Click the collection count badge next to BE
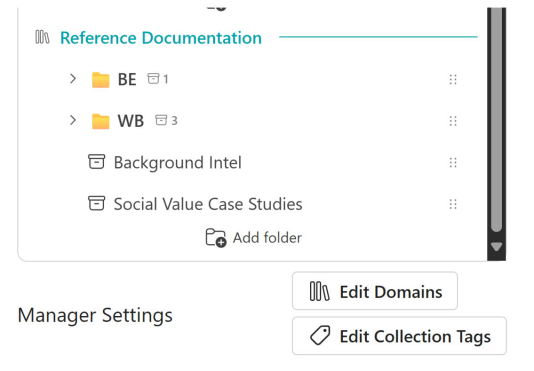Viewport: 534px width, 371px height. tap(157, 79)
